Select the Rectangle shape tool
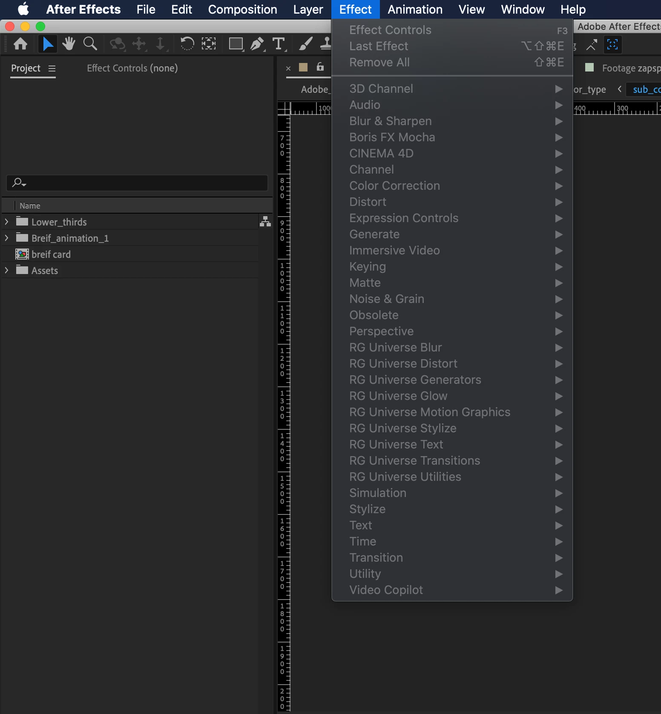The height and width of the screenshot is (714, 661). coord(236,44)
